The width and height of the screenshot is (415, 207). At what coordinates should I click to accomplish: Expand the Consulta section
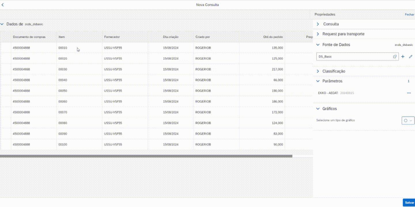(x=318, y=24)
